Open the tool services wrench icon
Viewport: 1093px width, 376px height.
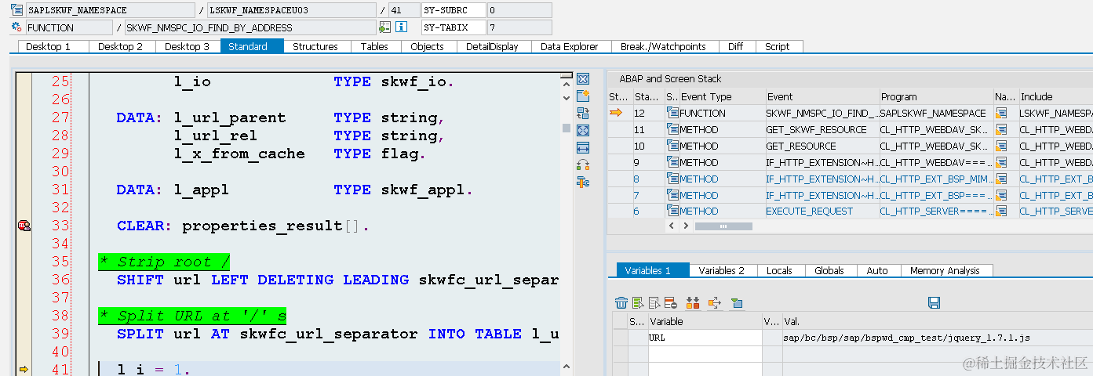[583, 183]
